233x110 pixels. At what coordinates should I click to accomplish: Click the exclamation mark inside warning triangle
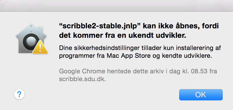click(x=40, y=48)
